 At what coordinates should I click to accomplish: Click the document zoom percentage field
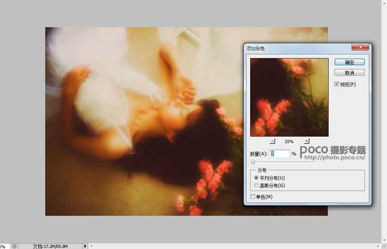coord(4,246)
